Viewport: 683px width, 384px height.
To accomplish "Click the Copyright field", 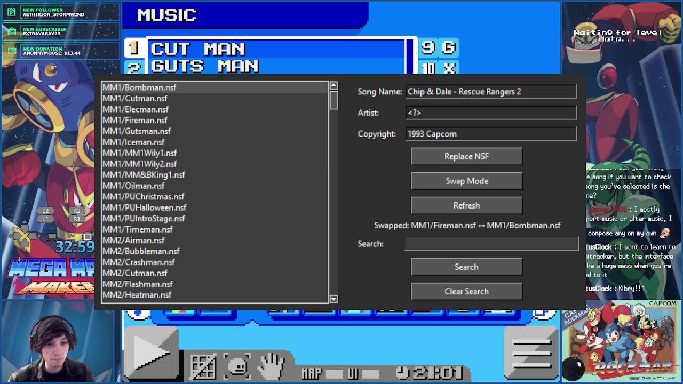I will [491, 134].
